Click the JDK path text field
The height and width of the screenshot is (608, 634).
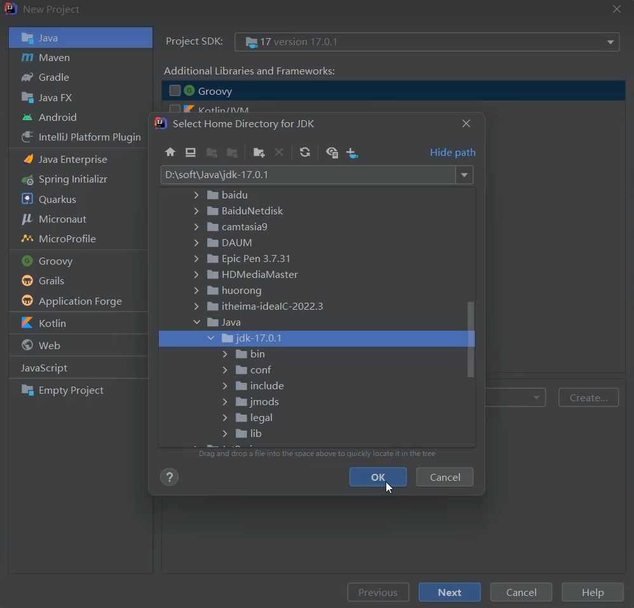(x=308, y=175)
